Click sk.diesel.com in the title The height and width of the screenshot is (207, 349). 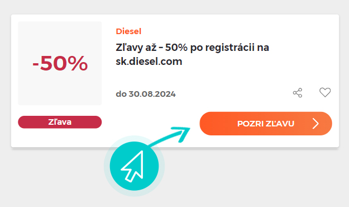coord(149,62)
